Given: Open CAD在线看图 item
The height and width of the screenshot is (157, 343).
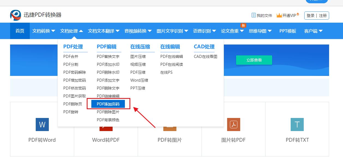Looking at the screenshot, I should pos(206,57).
